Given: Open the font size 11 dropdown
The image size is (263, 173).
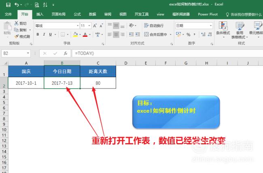Looking at the screenshot, I should point(89,26).
